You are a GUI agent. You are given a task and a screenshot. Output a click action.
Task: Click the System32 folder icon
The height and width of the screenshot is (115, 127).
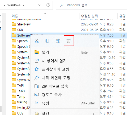click(x=14, y=58)
